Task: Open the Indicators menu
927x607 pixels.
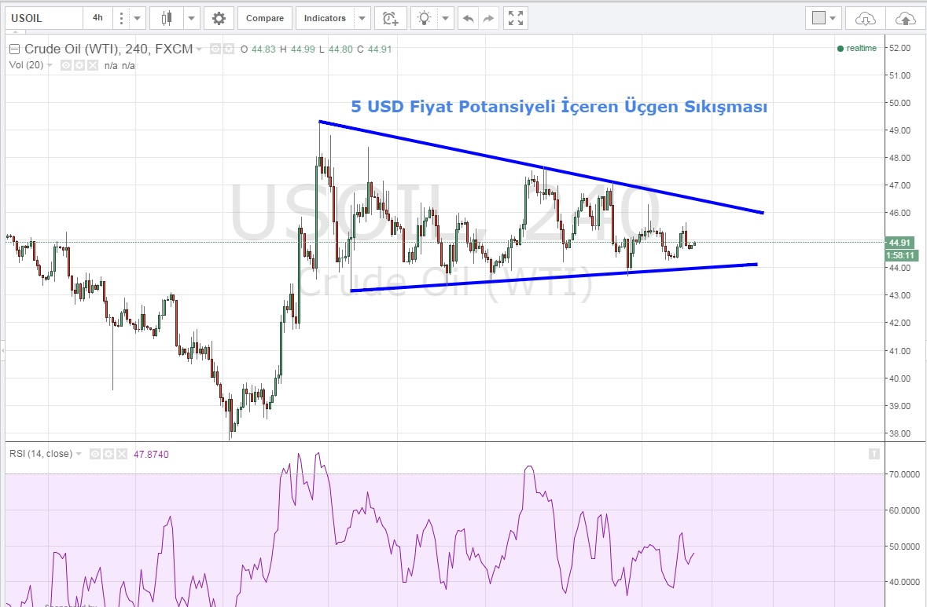Action: click(325, 18)
